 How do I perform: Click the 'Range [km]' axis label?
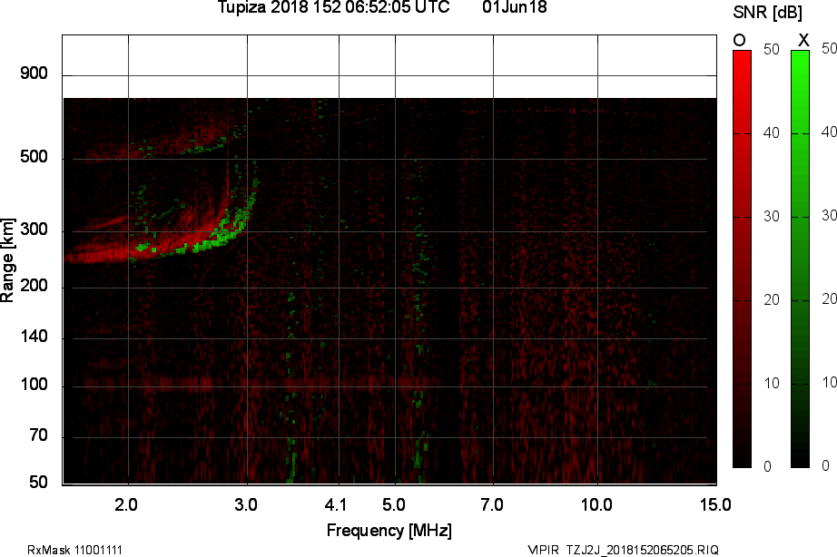pyautogui.click(x=7, y=259)
